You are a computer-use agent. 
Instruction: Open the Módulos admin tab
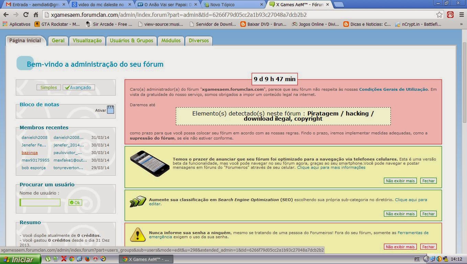[x=171, y=41]
